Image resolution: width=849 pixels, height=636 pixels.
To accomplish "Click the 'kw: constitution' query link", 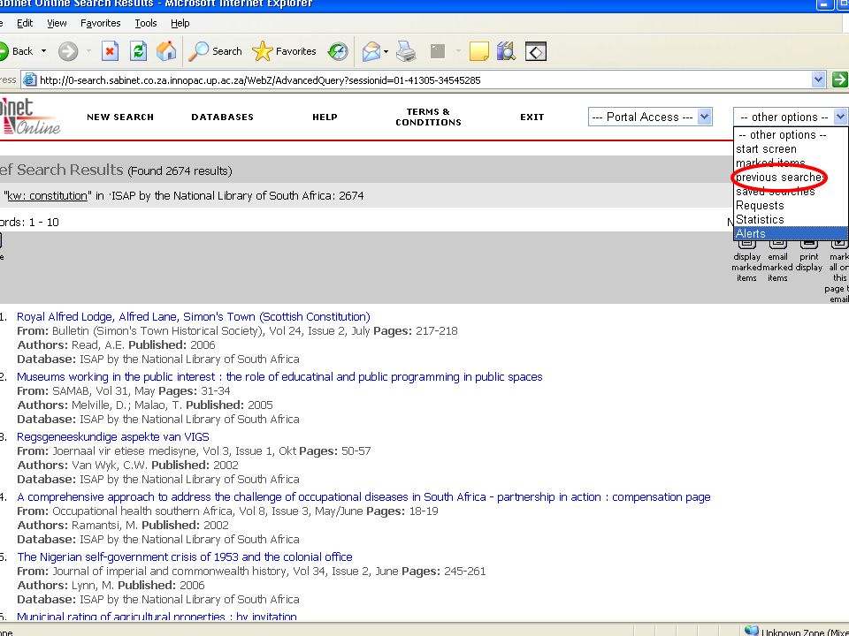I will pyautogui.click(x=47, y=196).
